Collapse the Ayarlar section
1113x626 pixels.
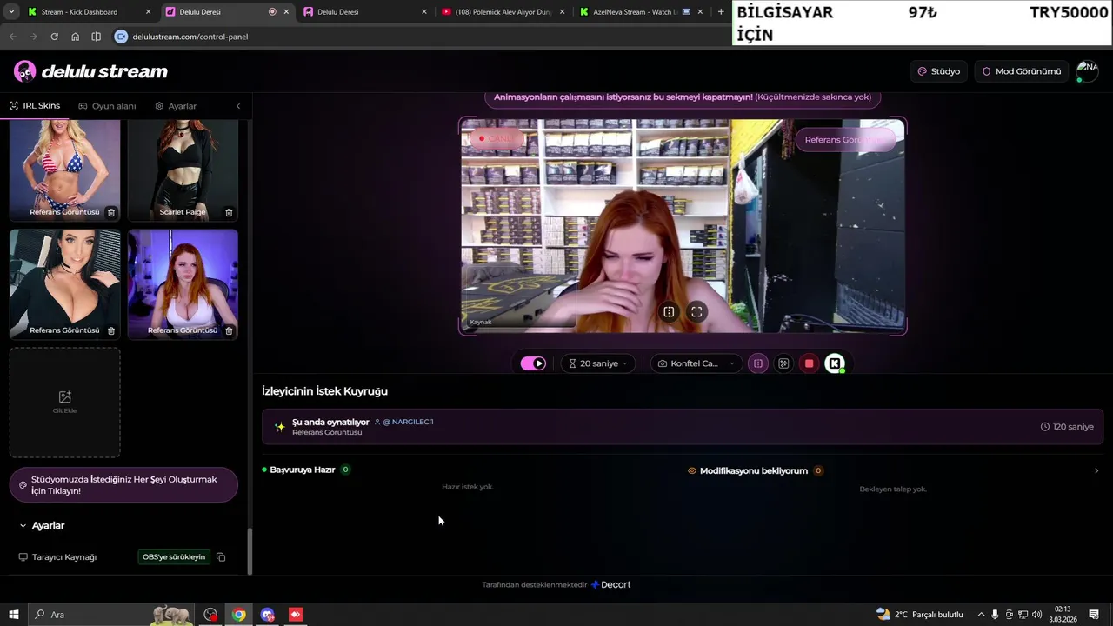[x=42, y=525]
